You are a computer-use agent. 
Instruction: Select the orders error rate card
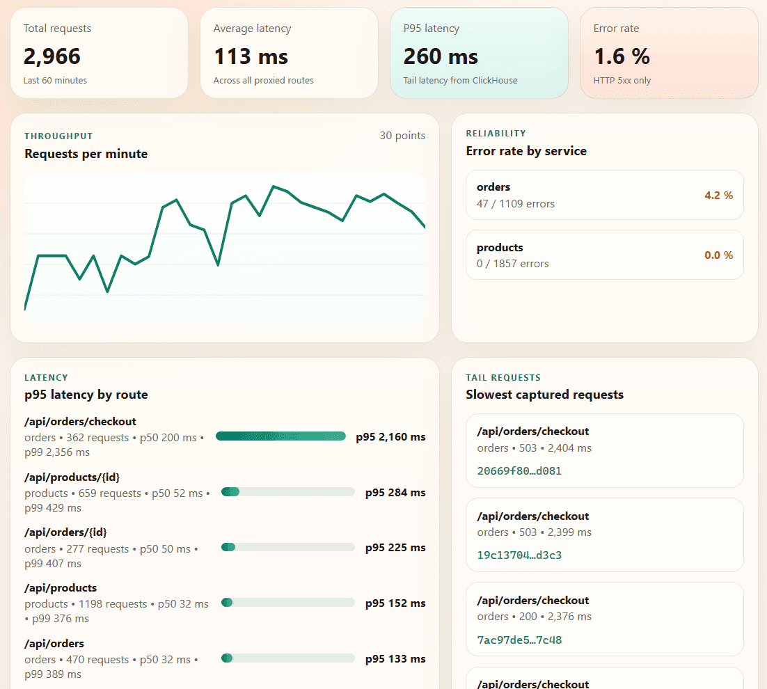(x=605, y=195)
